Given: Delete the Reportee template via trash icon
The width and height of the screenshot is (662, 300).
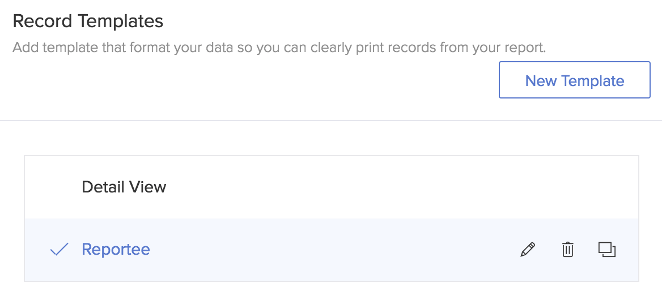Looking at the screenshot, I should tap(567, 250).
